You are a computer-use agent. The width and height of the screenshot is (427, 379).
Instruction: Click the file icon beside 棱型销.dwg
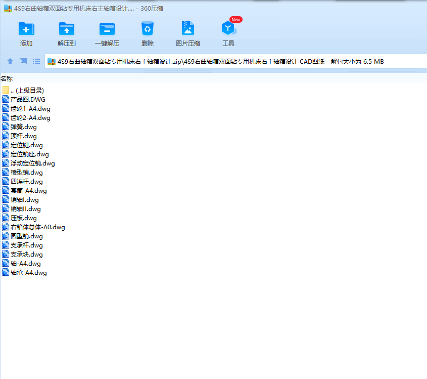(x=6, y=173)
